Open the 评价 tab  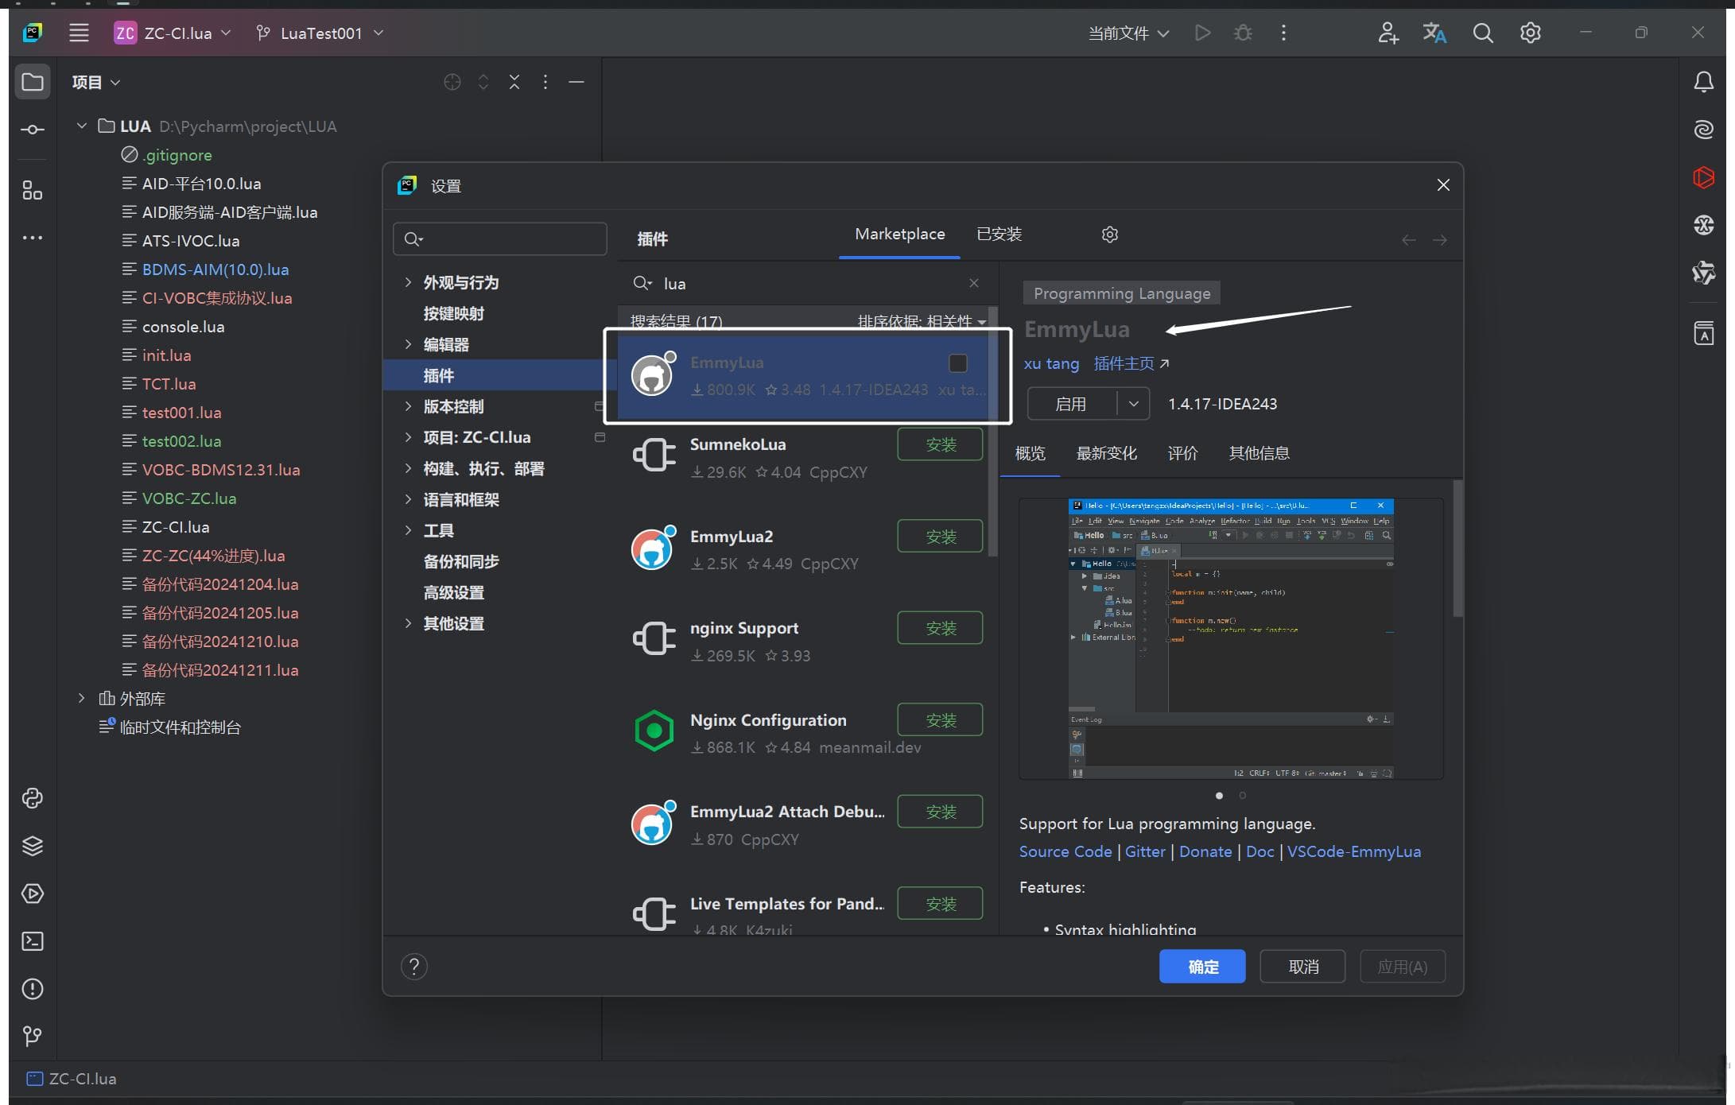coord(1182,453)
